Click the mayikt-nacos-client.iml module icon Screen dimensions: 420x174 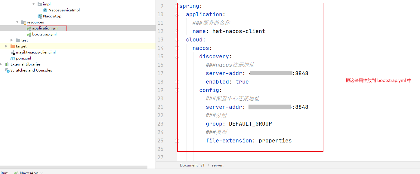click(x=13, y=52)
